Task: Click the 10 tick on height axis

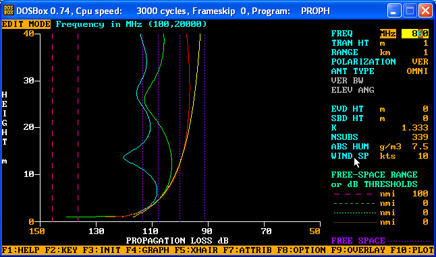Action: [28, 174]
